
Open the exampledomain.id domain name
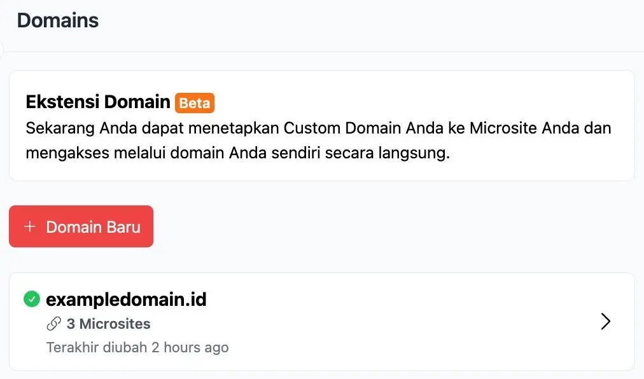(126, 300)
